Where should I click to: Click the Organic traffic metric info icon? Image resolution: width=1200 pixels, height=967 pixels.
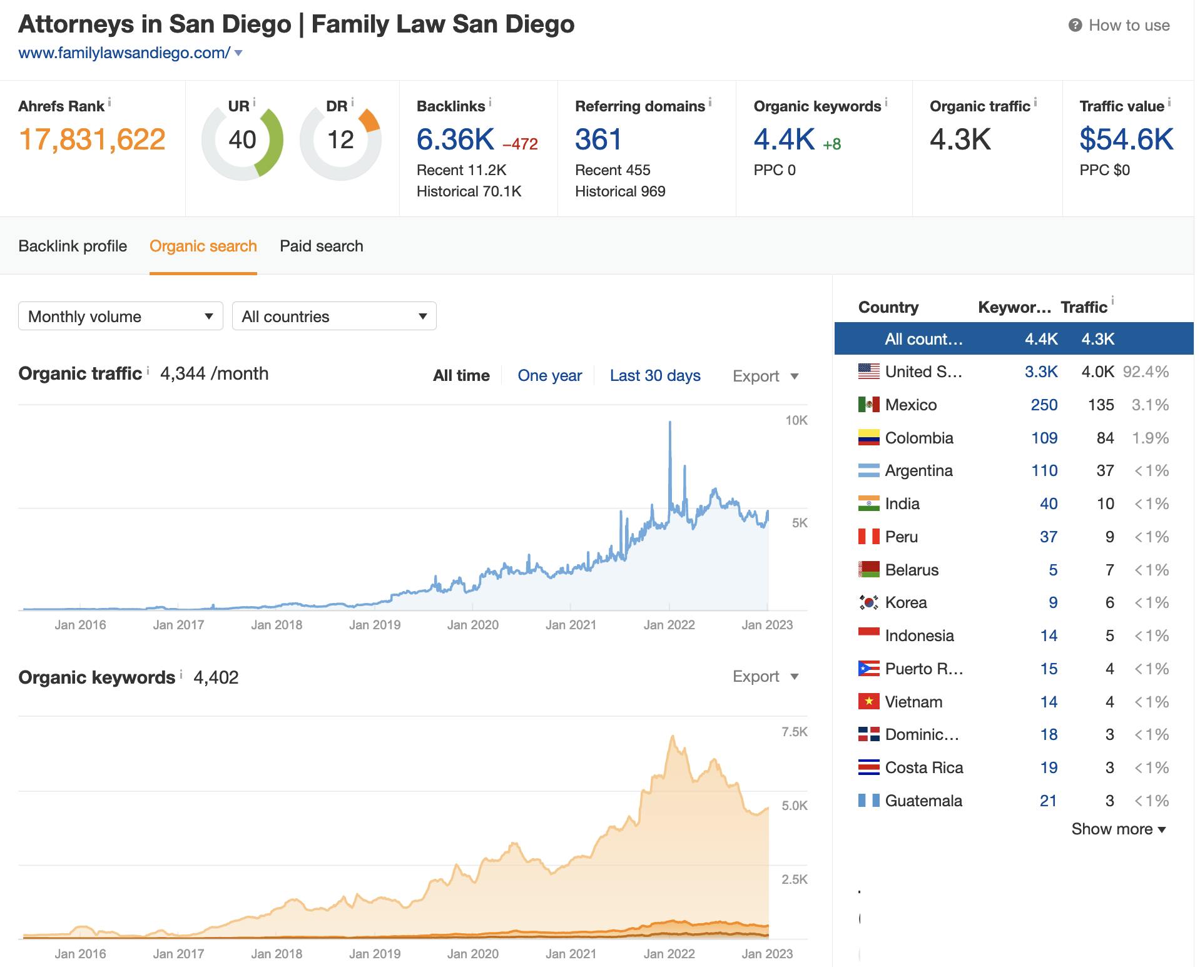click(1035, 101)
